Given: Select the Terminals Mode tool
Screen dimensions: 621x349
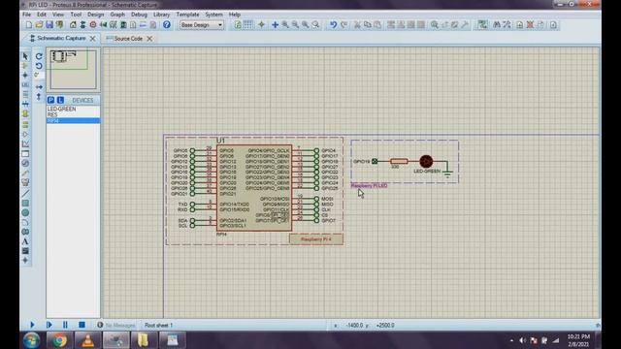Looking at the screenshot, I should tap(25, 124).
